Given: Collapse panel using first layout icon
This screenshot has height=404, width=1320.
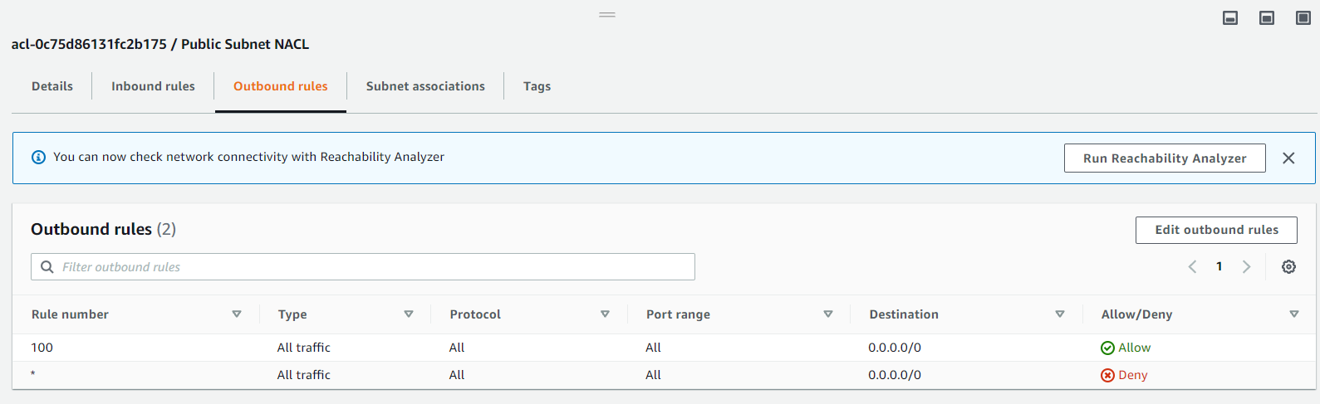Looking at the screenshot, I should pyautogui.click(x=1230, y=18).
